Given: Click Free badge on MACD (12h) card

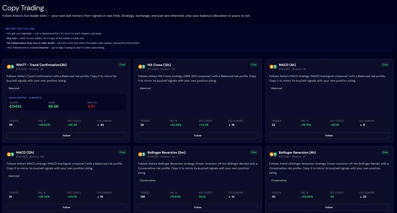Looking at the screenshot, I should (x=122, y=152).
